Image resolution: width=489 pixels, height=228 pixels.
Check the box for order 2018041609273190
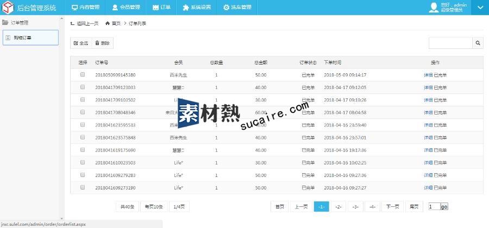[83, 187]
